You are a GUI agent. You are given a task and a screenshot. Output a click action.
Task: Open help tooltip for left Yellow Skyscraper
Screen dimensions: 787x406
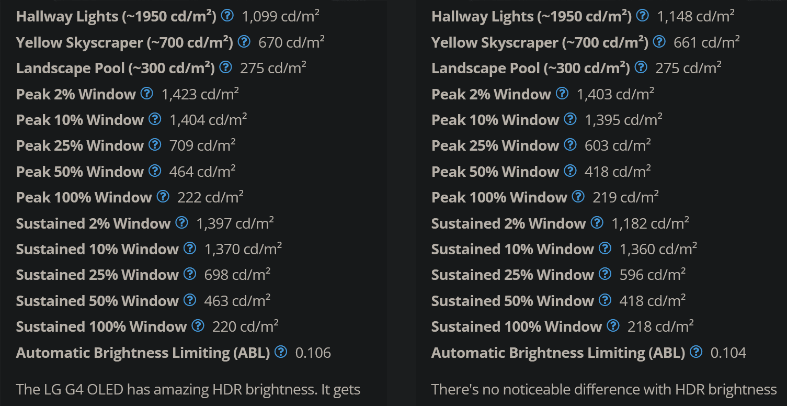click(x=244, y=42)
